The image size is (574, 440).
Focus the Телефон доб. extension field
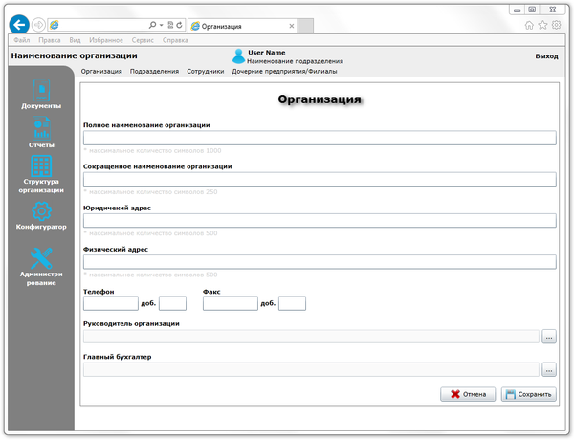click(172, 303)
